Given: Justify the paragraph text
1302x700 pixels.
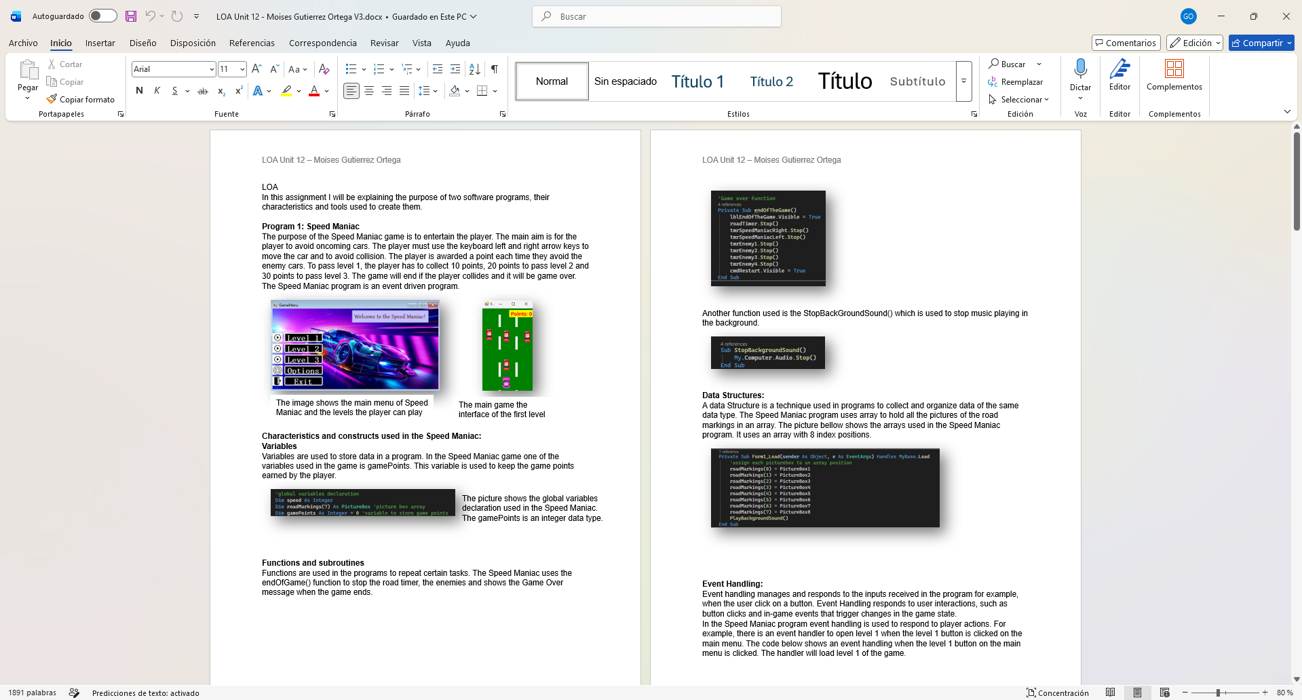Looking at the screenshot, I should pyautogui.click(x=404, y=91).
